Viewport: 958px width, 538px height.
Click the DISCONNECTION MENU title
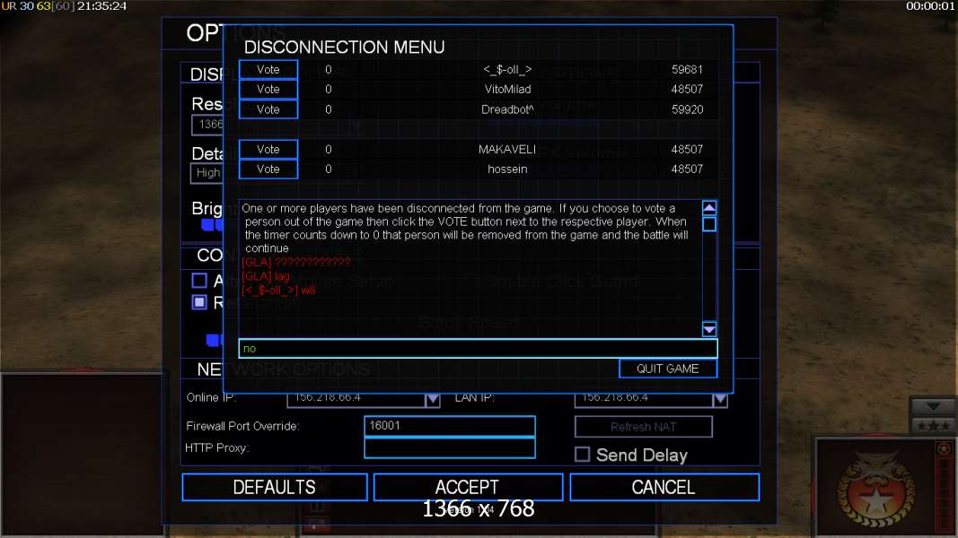coord(344,47)
